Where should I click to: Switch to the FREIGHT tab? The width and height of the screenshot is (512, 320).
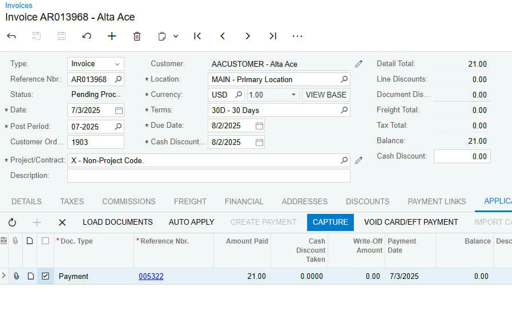click(190, 201)
